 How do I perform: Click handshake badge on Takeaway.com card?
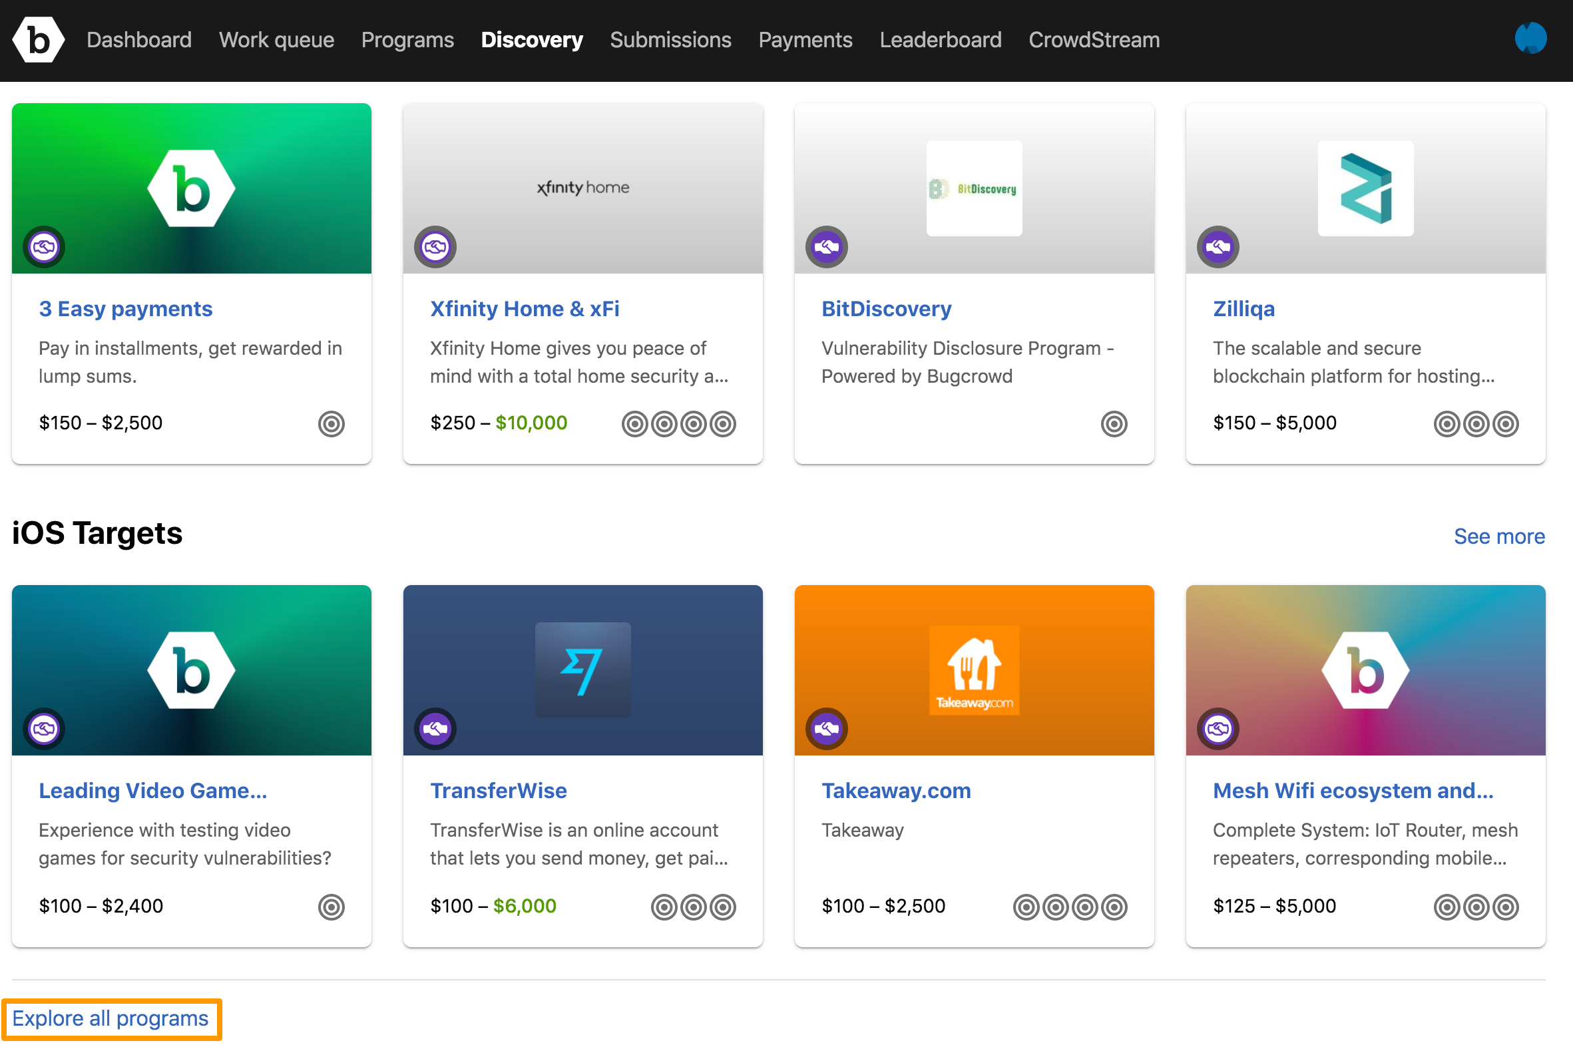(x=826, y=729)
